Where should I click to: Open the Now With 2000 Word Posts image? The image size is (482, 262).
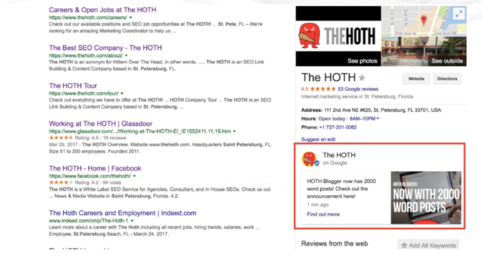[x=426, y=197]
